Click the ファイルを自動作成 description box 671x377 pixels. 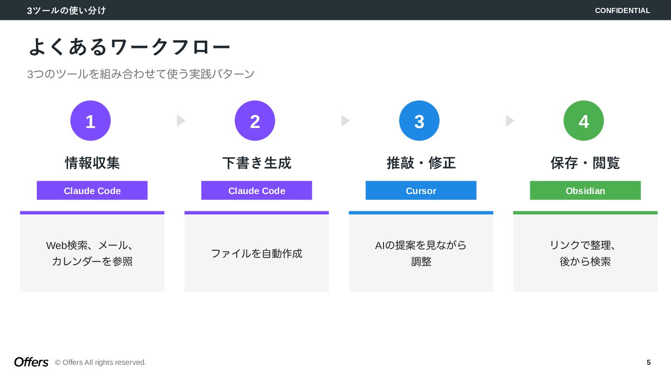[x=257, y=253]
